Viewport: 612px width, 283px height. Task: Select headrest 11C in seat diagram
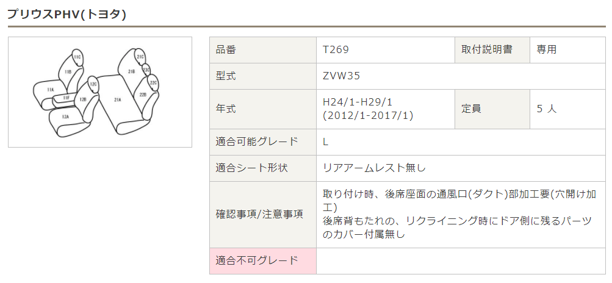pyautogui.click(x=77, y=57)
